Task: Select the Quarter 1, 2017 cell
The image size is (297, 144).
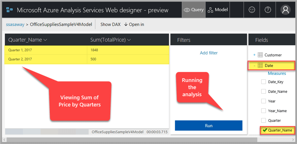Action: [x=46, y=50]
